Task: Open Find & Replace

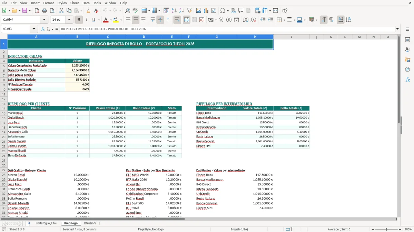Action: (x=128, y=11)
